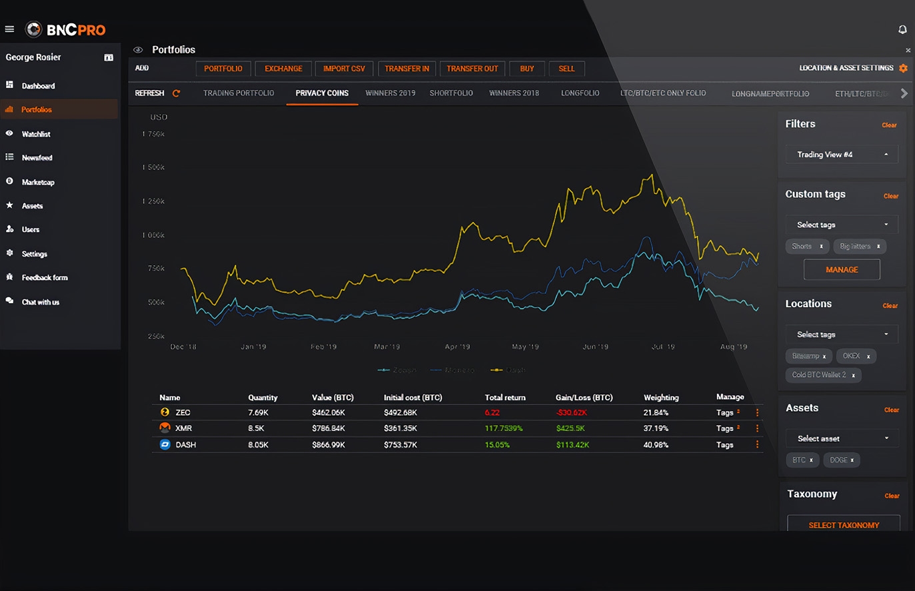915x591 pixels.
Task: Clear the Locations section
Action: pyautogui.click(x=890, y=306)
